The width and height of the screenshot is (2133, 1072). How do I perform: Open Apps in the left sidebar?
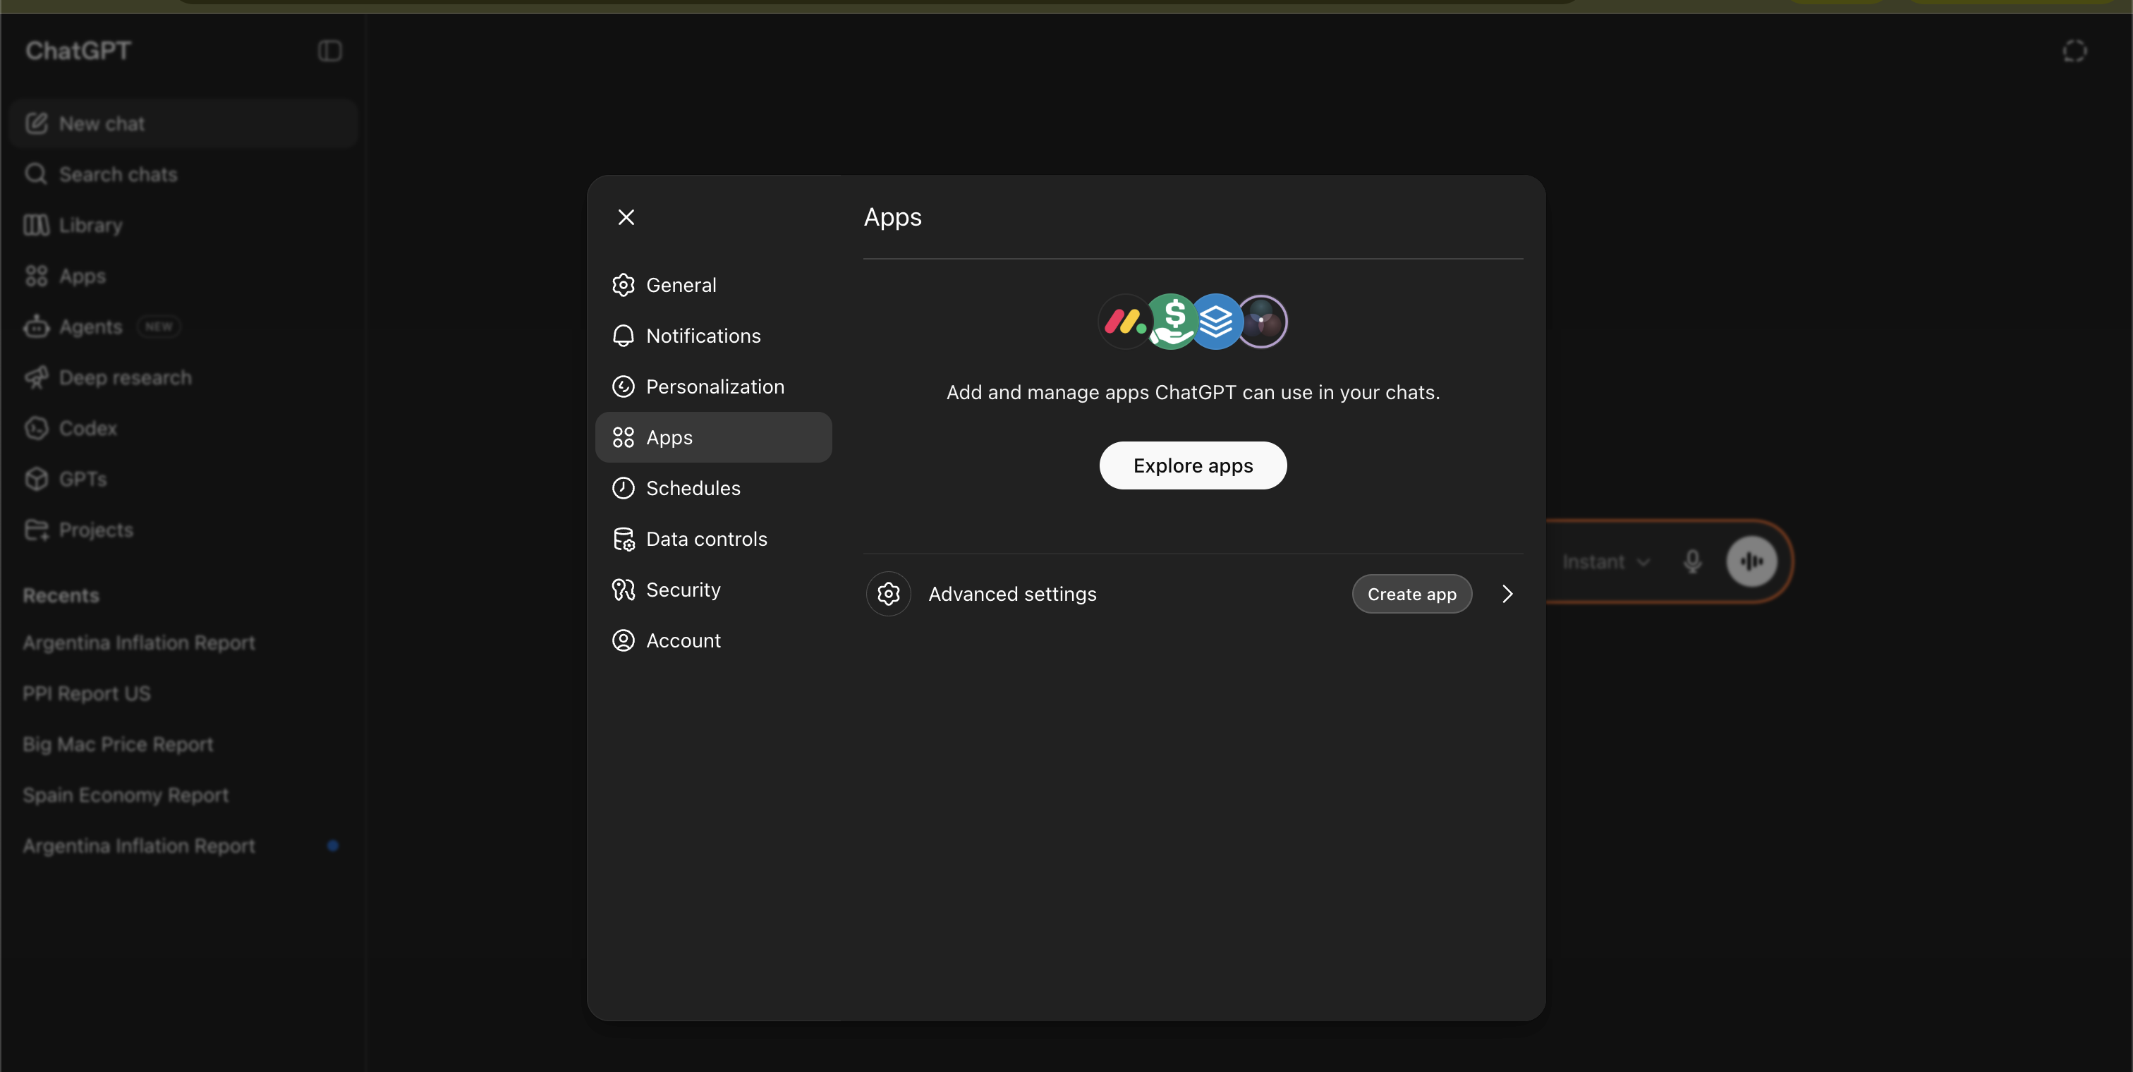[x=182, y=276]
